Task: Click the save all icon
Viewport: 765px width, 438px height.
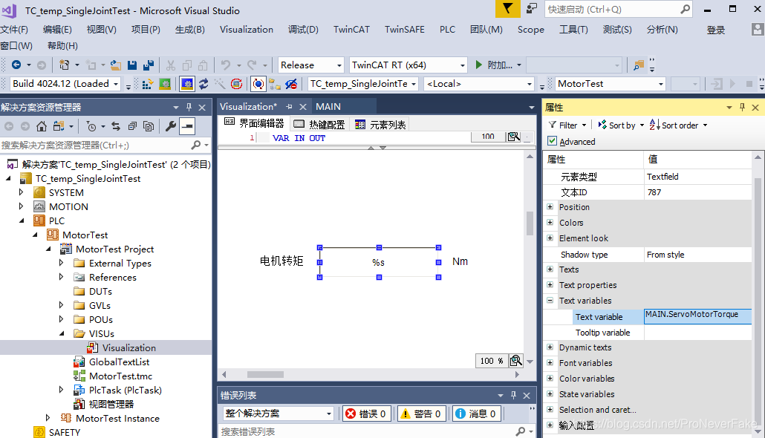Action: pyautogui.click(x=149, y=65)
